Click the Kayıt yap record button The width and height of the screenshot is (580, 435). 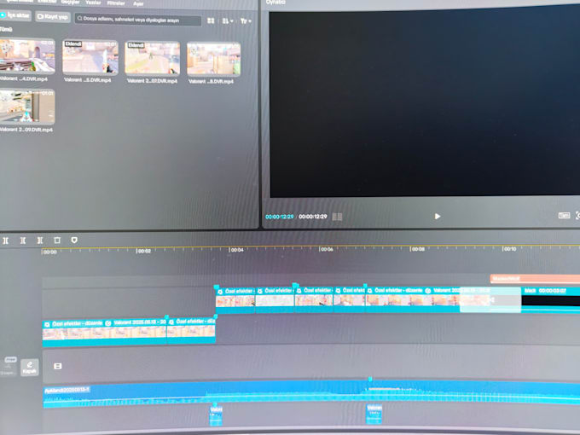pos(53,17)
